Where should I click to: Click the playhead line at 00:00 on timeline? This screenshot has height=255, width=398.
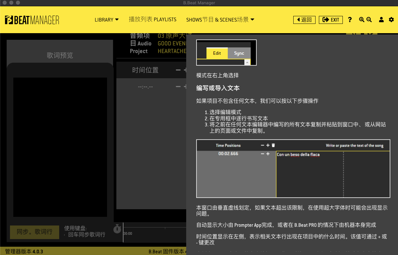point(123,232)
